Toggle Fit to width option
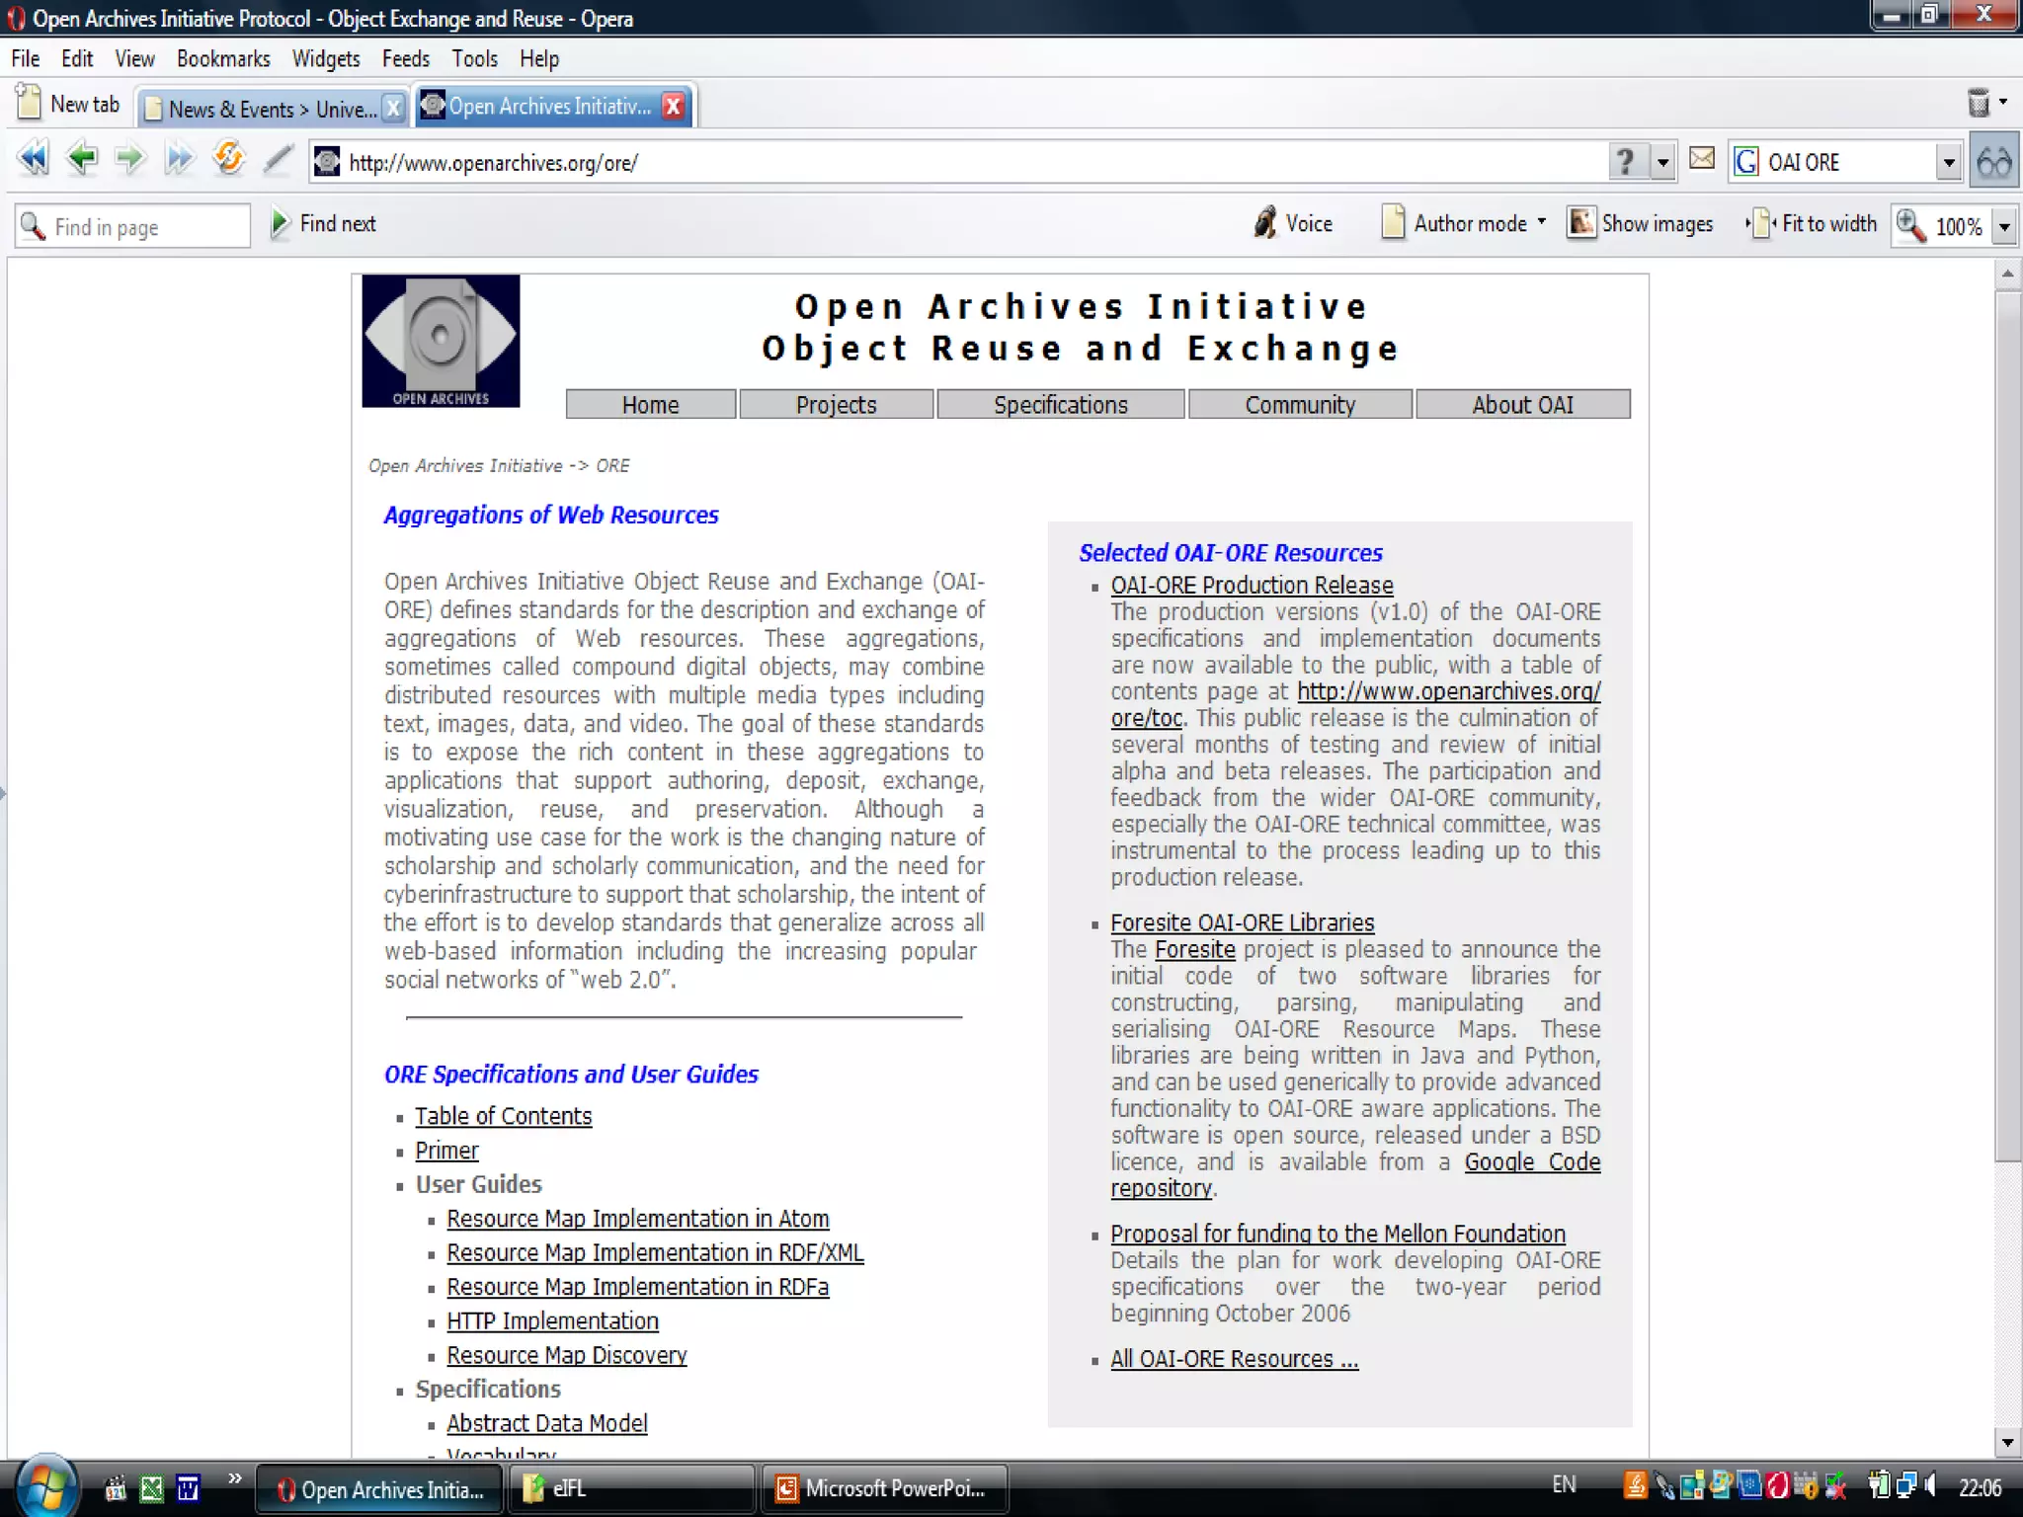The height and width of the screenshot is (1517, 2023). tap(1814, 224)
